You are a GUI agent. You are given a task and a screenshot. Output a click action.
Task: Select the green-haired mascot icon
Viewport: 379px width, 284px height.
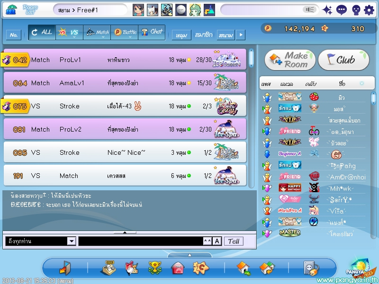point(195,10)
